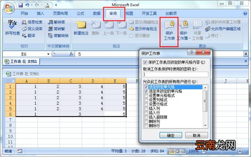Switch to Page Break Preview in status bar

tap(183, 151)
